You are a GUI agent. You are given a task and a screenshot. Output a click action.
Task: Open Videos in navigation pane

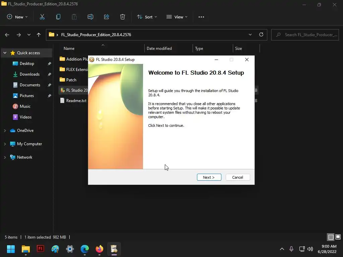click(25, 117)
